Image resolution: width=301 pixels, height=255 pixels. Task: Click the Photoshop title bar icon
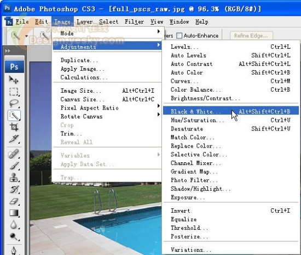(7, 8)
